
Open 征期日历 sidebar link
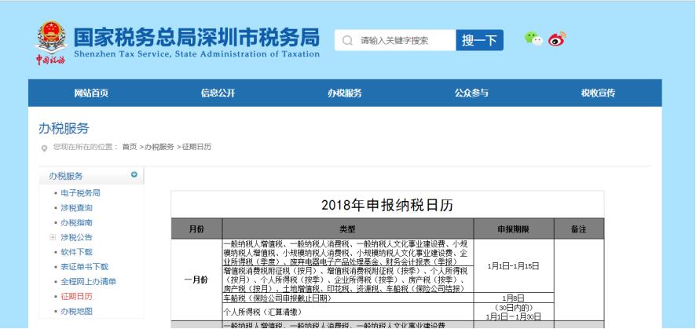[76, 297]
